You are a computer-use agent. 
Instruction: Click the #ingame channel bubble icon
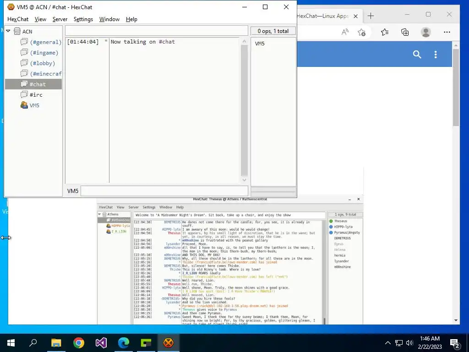24,52
